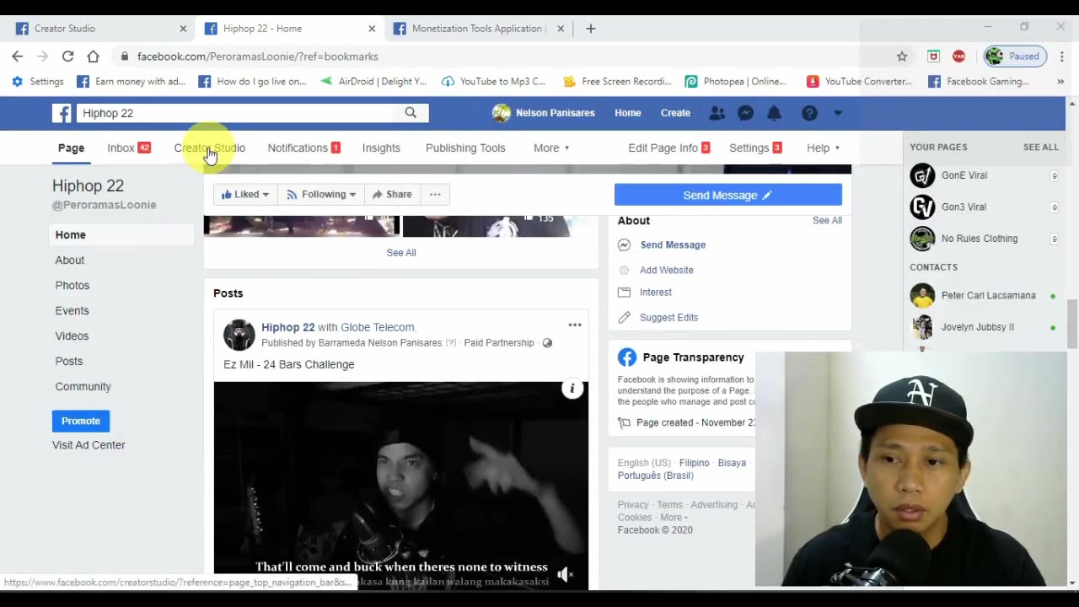The height and width of the screenshot is (607, 1079).
Task: Click blue Send Message button
Action: point(728,195)
